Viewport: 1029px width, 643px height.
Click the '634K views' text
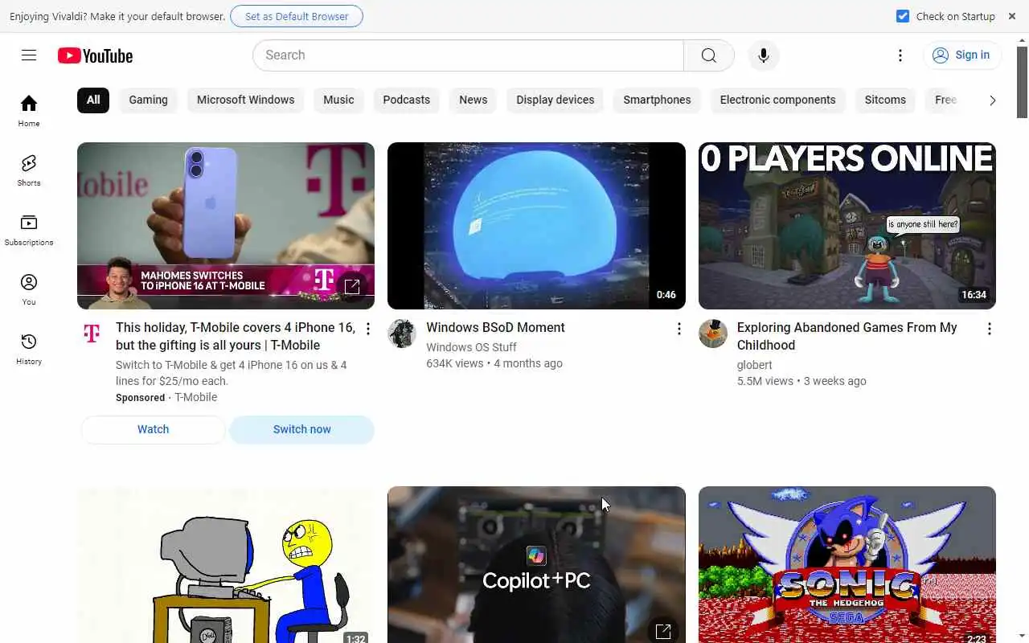[x=455, y=363]
